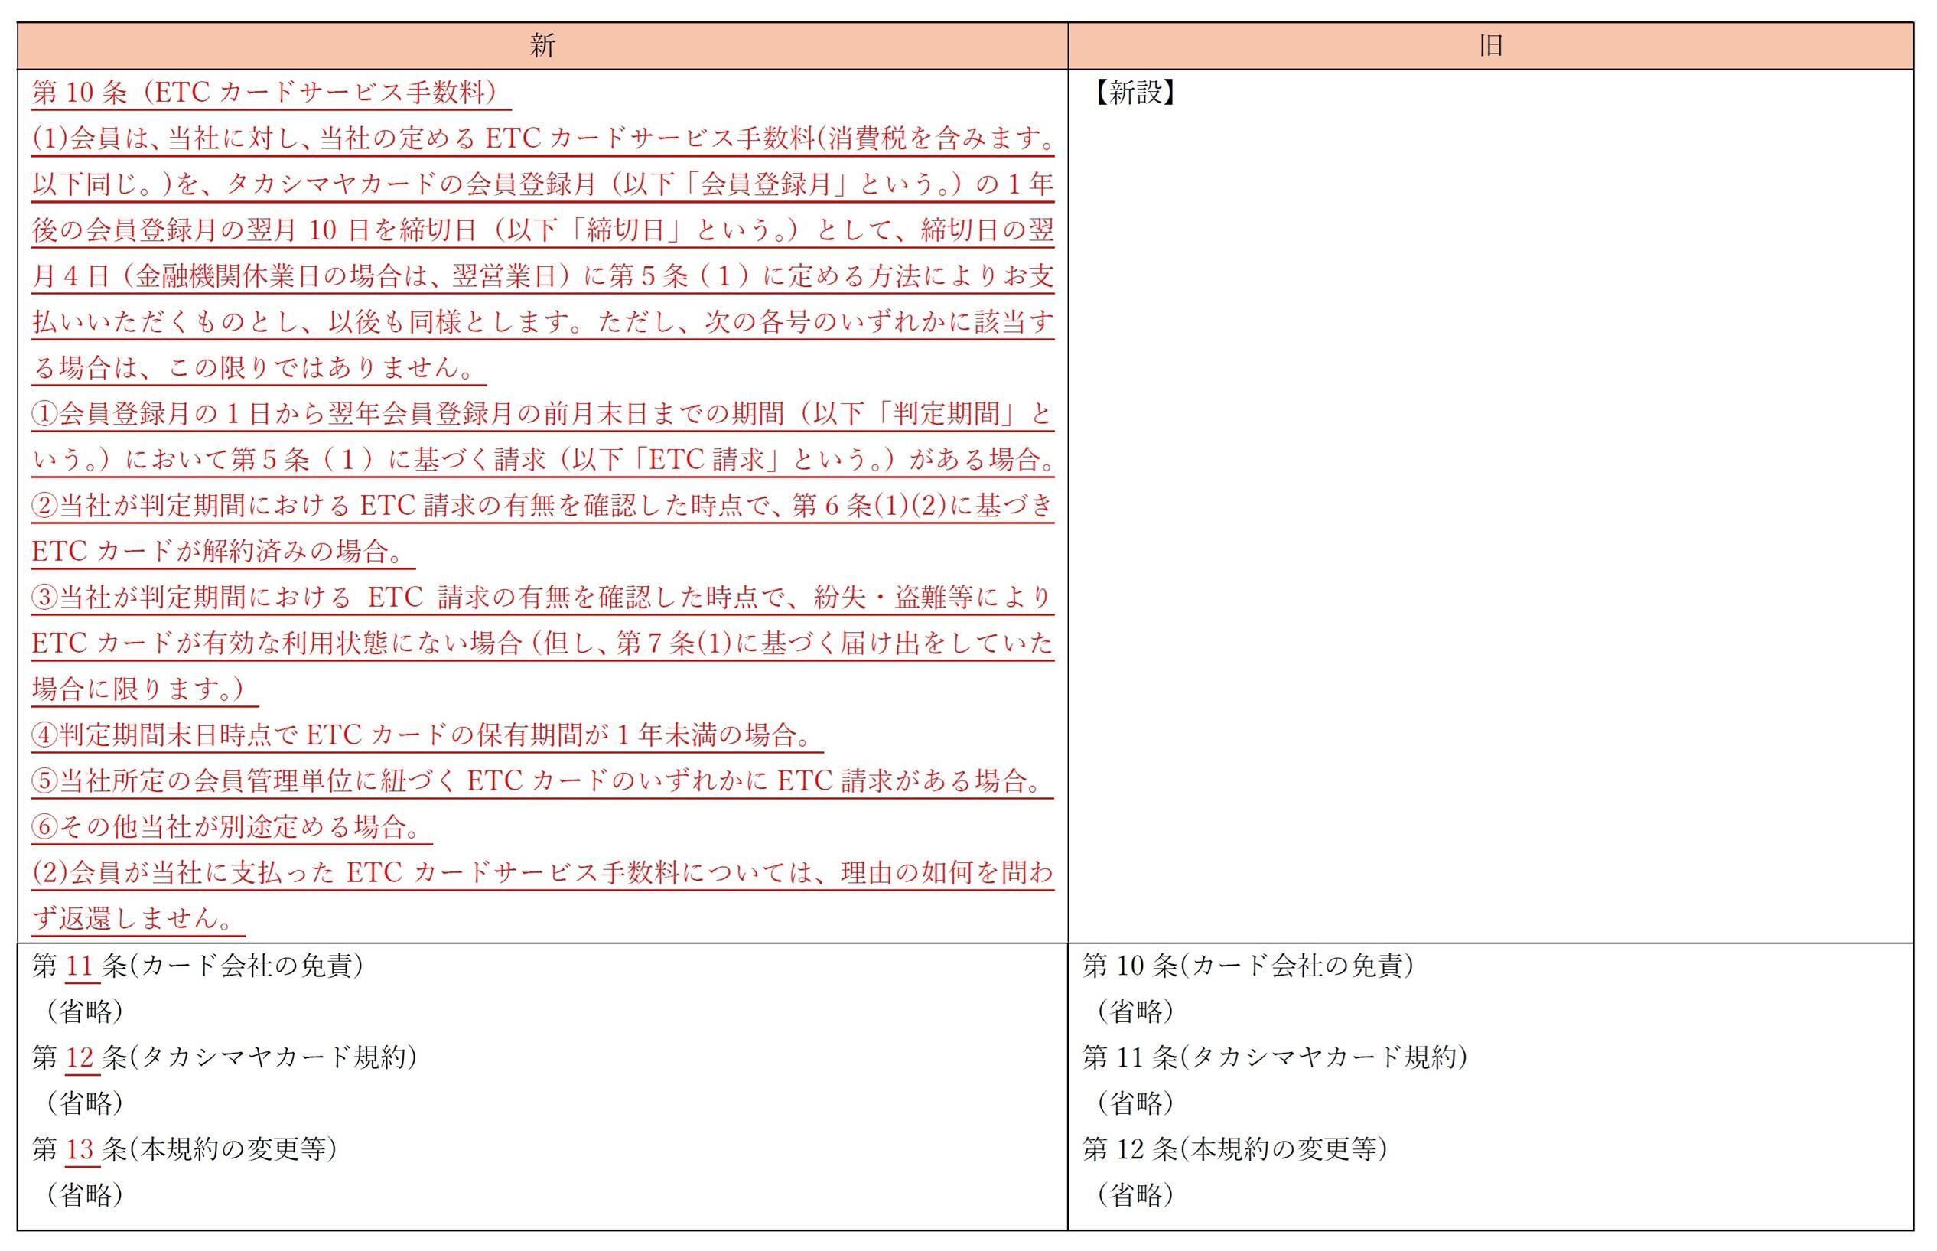Click the line starting 後の会員登録月の翌月10日
Viewport: 1937px width, 1251px height.
(542, 231)
